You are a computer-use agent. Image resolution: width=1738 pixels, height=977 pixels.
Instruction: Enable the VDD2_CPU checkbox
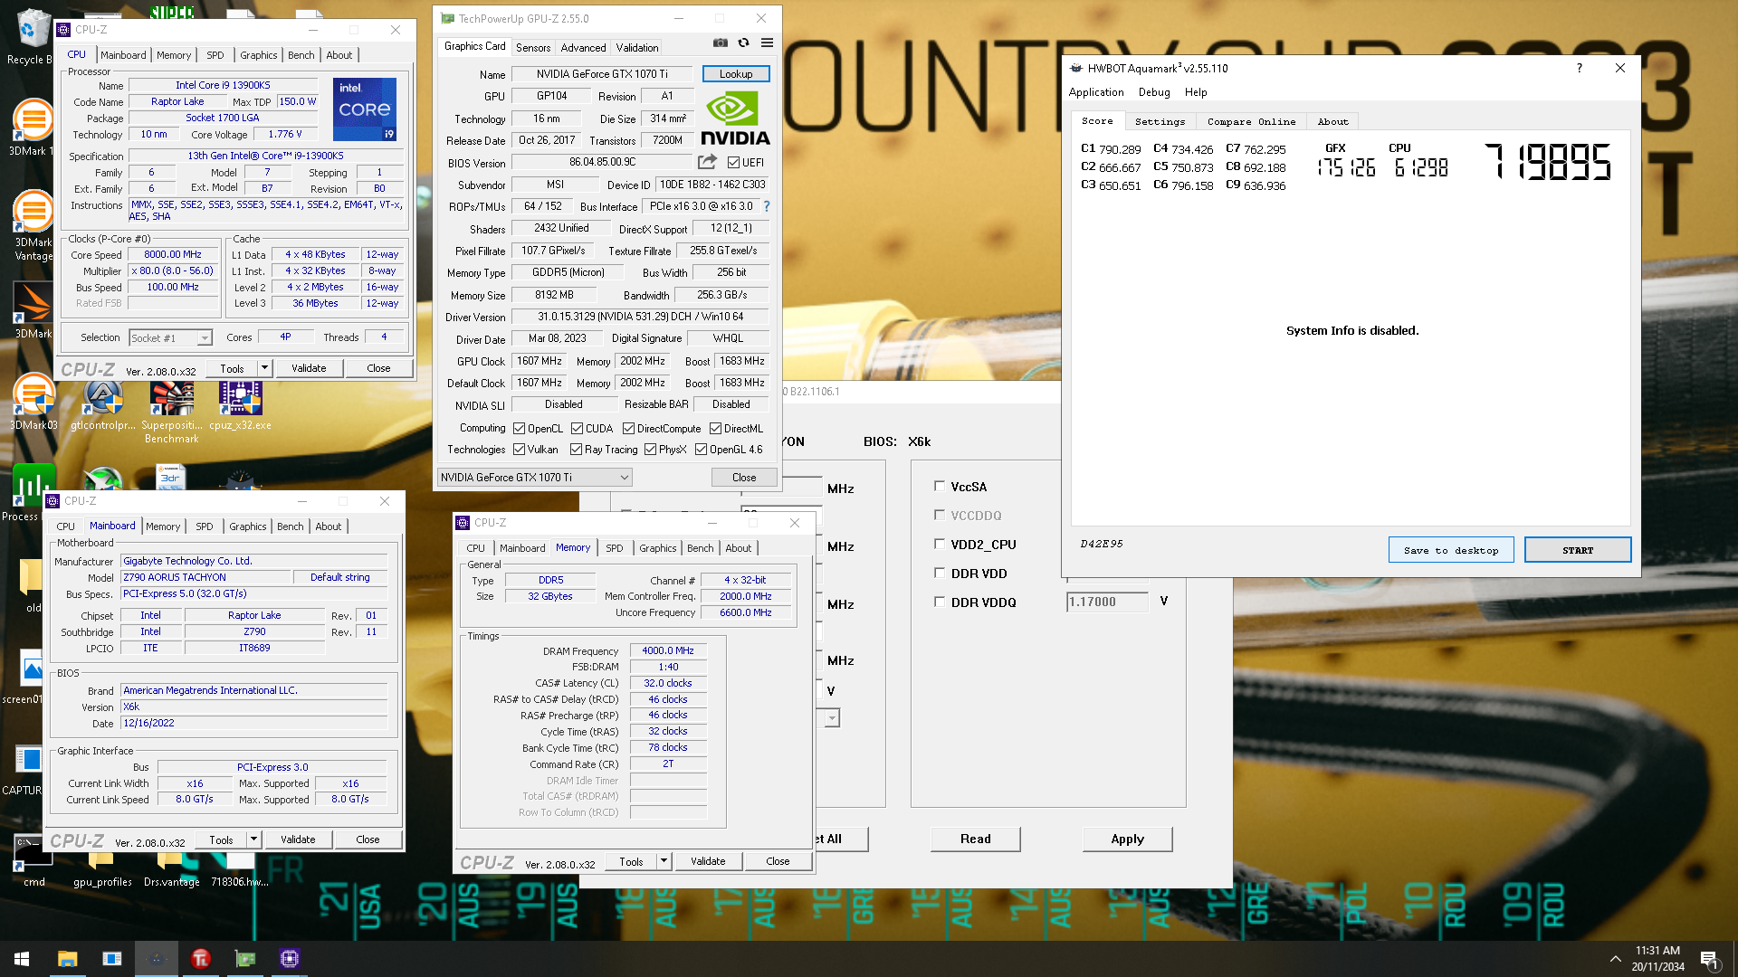coord(940,544)
